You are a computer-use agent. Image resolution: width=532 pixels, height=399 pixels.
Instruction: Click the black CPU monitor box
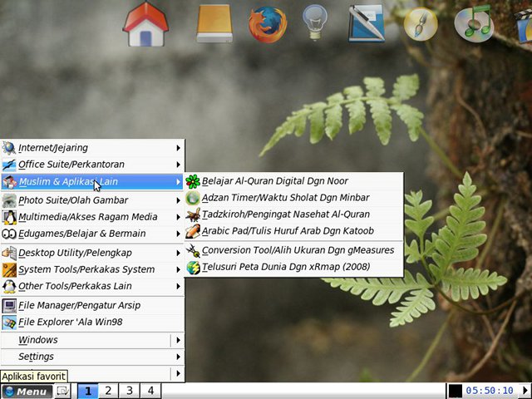coord(456,392)
